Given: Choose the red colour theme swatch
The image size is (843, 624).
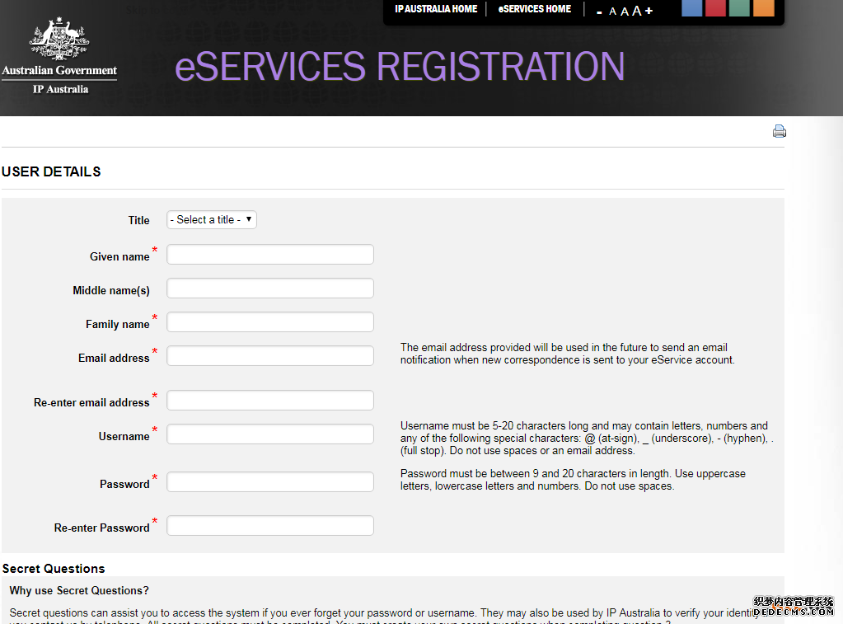Looking at the screenshot, I should pyautogui.click(x=715, y=8).
